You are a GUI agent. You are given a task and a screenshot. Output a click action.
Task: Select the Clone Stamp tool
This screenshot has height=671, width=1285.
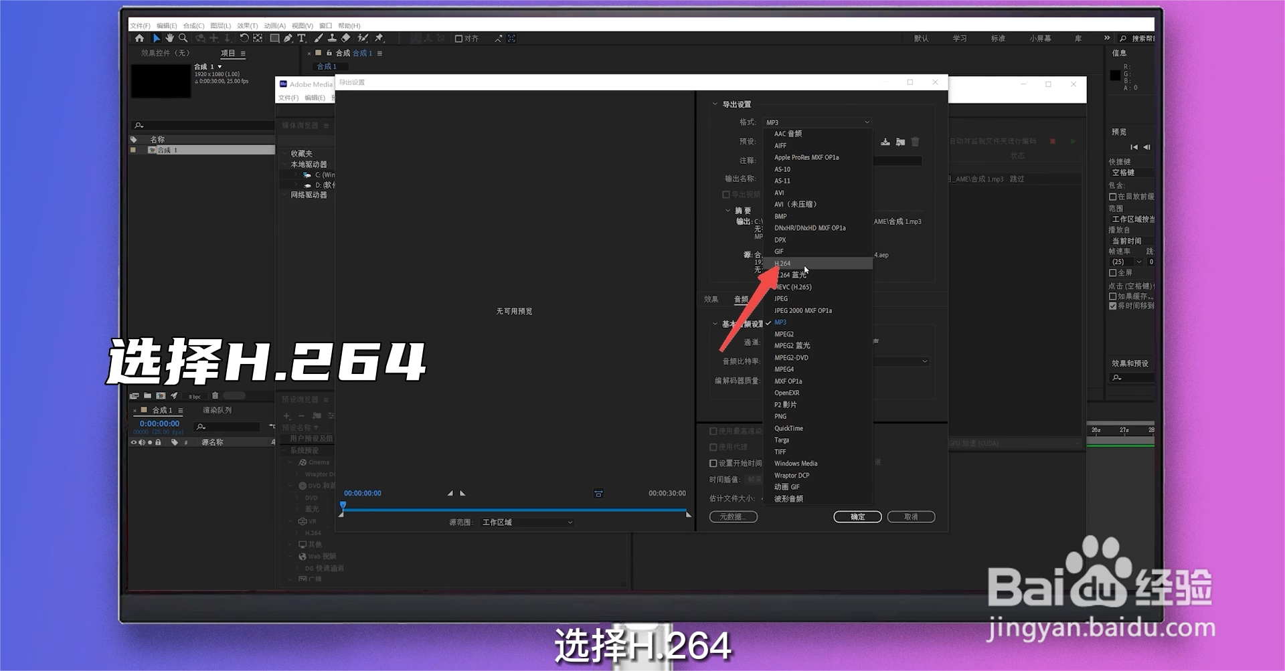point(331,38)
